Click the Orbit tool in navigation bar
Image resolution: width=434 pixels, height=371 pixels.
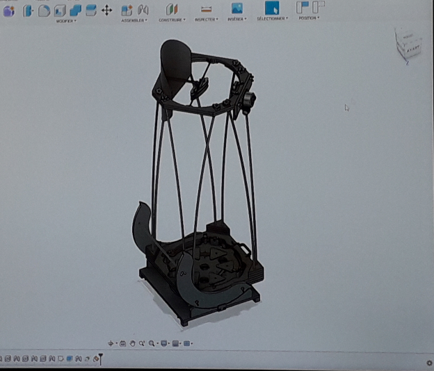tap(112, 343)
